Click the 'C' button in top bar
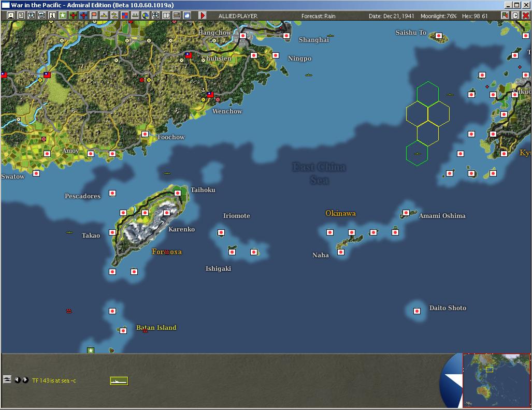 (x=515, y=16)
